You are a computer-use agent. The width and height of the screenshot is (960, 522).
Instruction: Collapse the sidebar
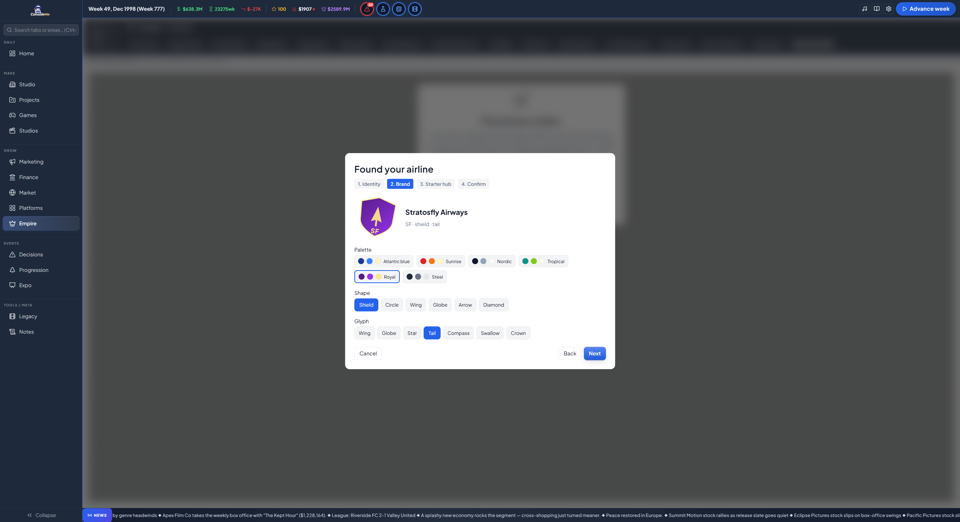41,515
